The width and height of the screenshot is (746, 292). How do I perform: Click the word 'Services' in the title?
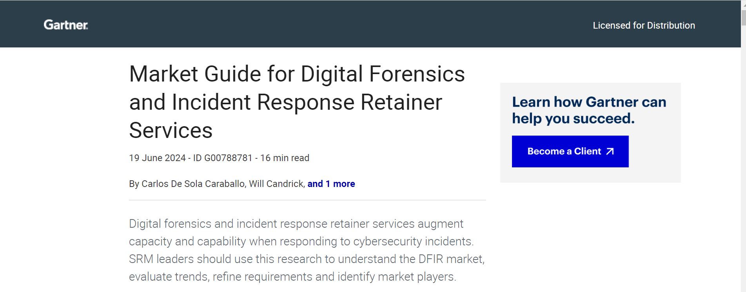pyautogui.click(x=171, y=130)
